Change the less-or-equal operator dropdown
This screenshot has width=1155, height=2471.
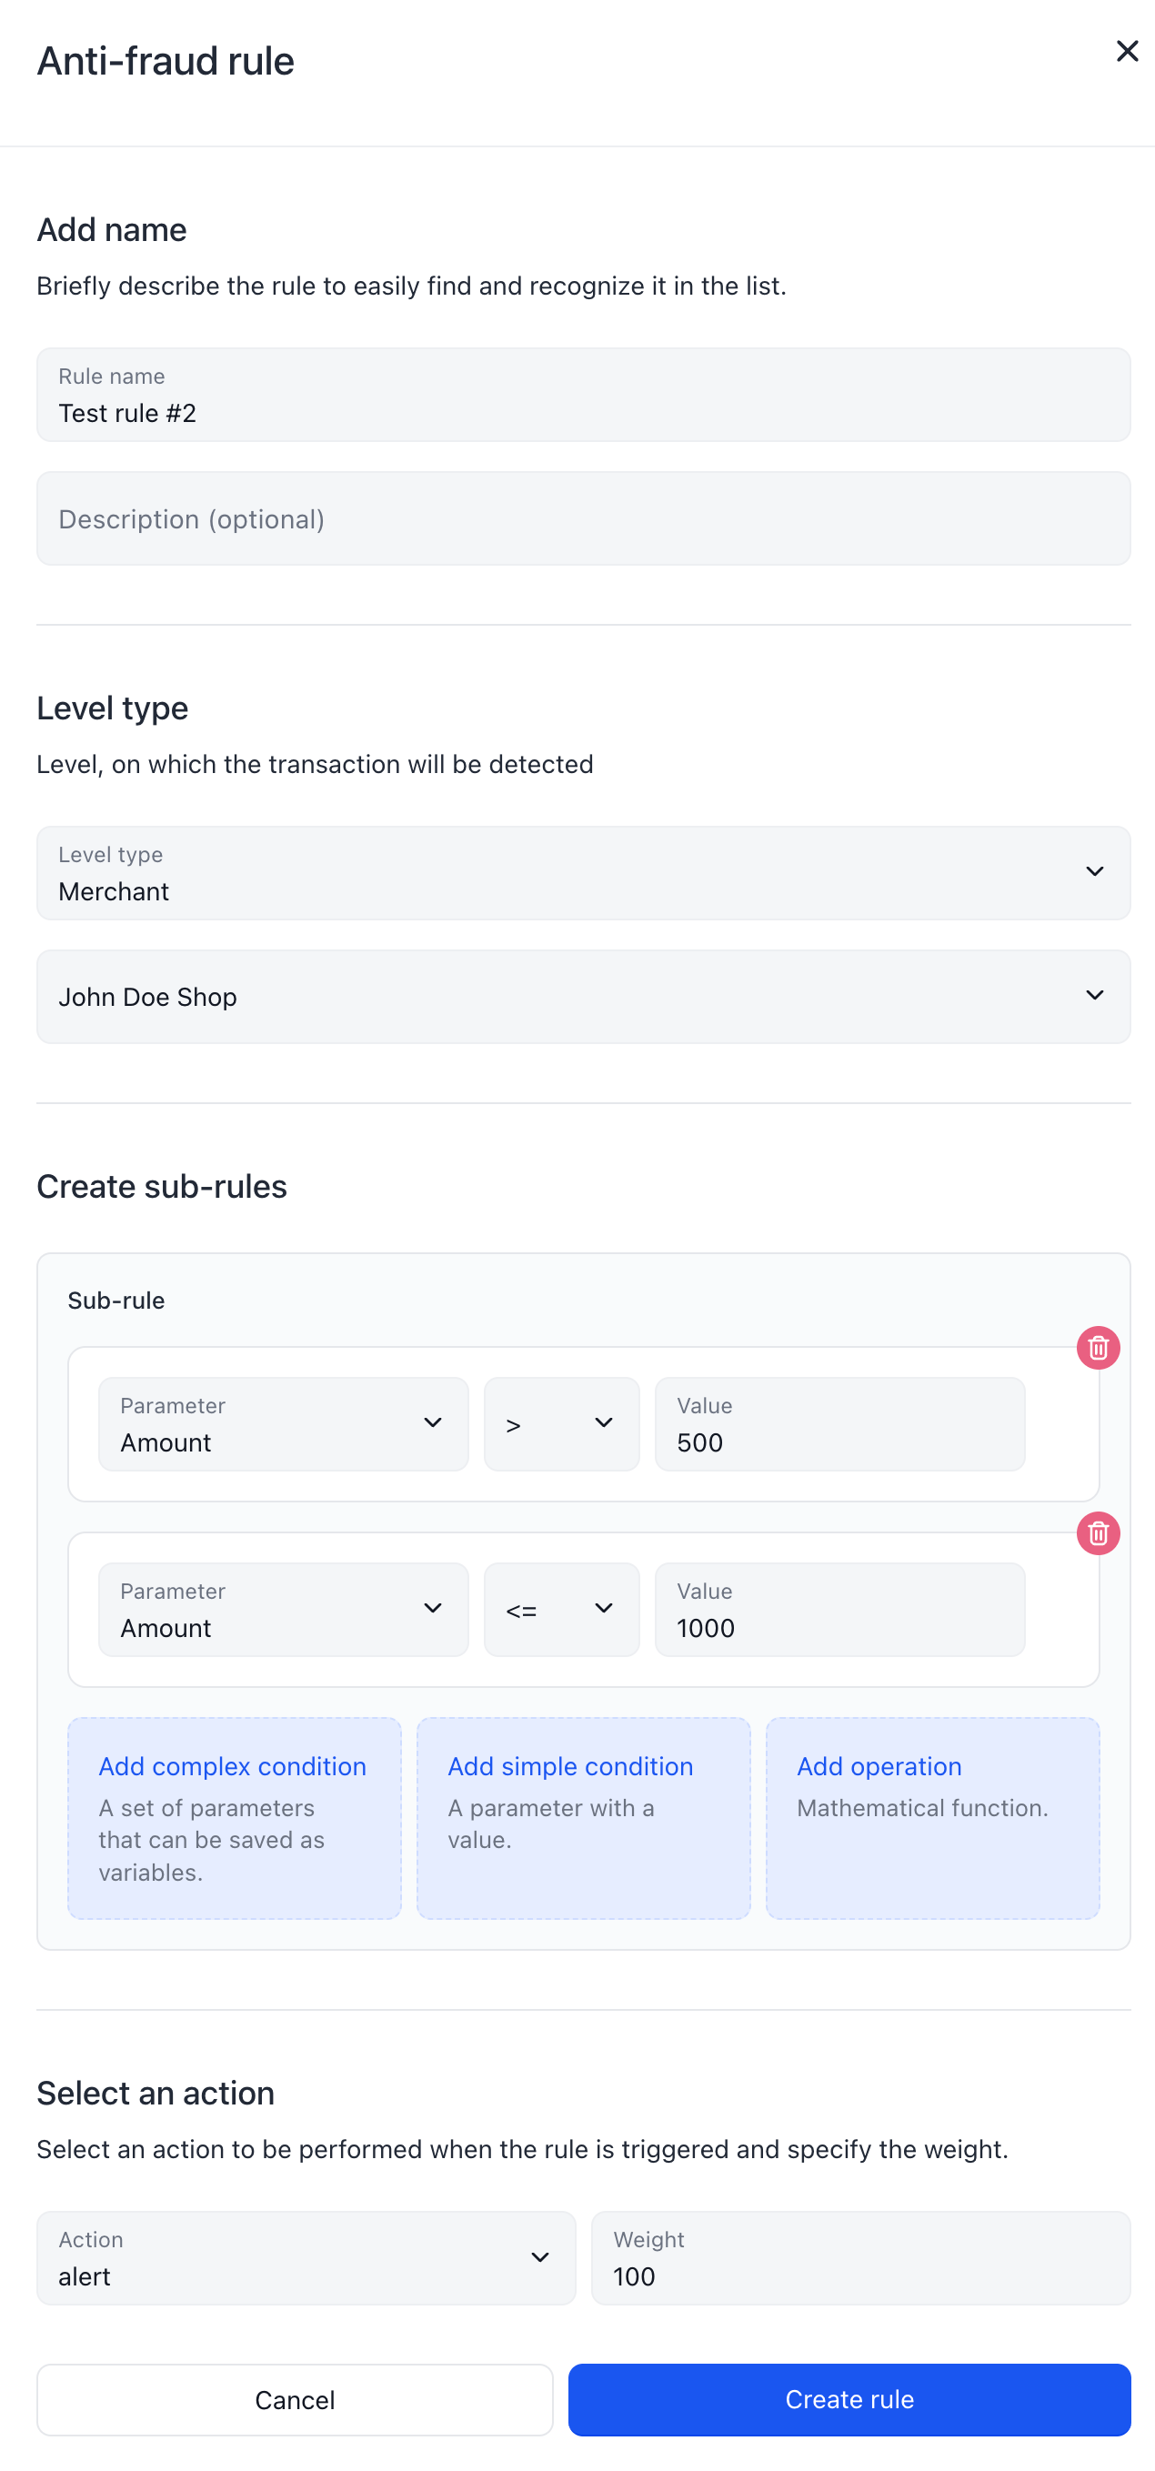click(561, 1609)
